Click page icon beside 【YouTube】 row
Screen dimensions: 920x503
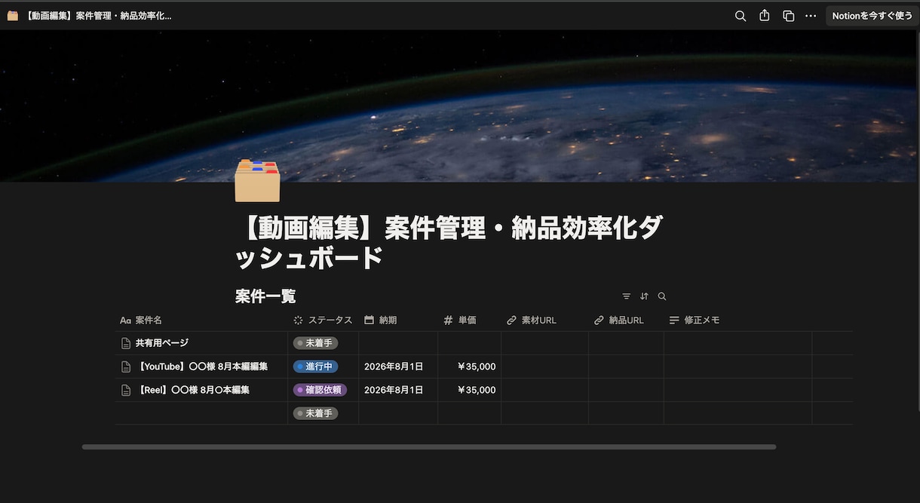click(126, 367)
